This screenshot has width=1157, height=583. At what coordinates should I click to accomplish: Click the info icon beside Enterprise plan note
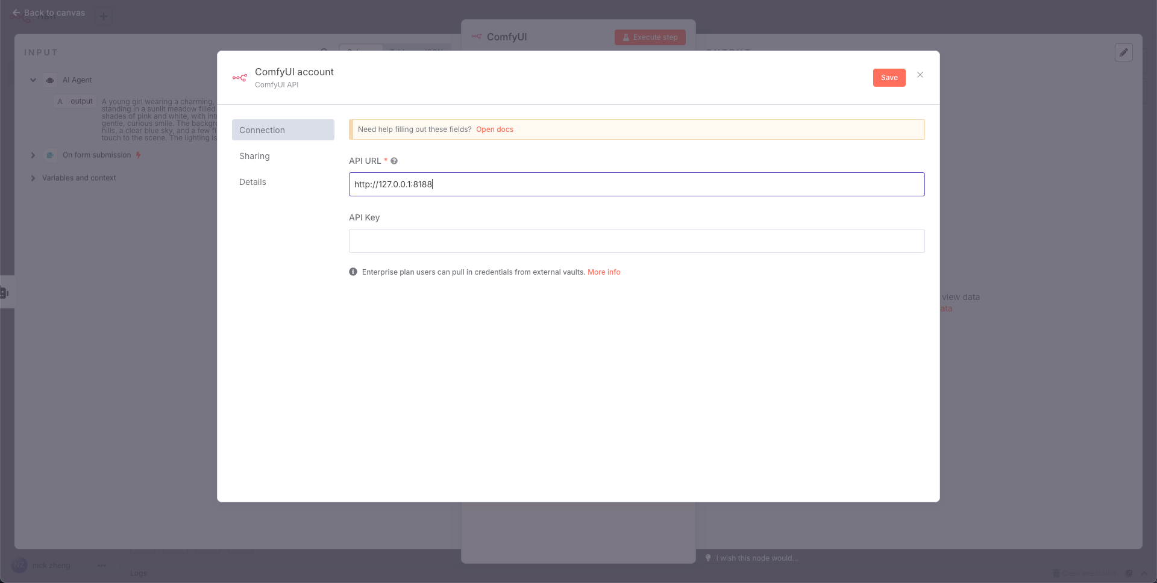(353, 272)
